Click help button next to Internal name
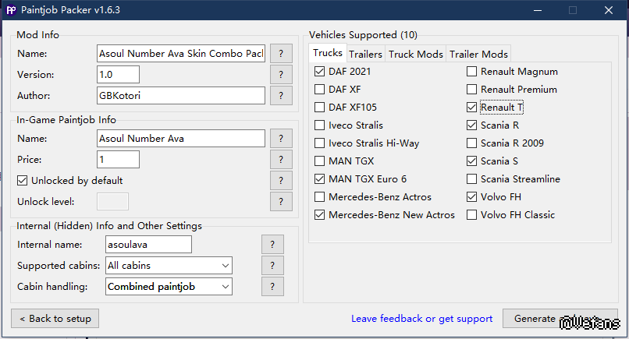 pos(272,245)
